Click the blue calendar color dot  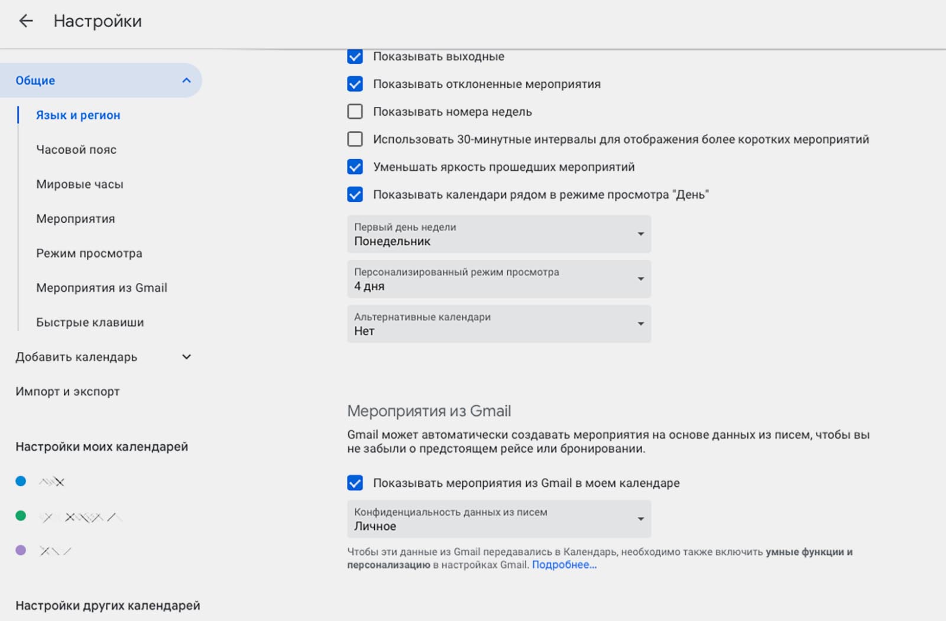[x=21, y=481]
